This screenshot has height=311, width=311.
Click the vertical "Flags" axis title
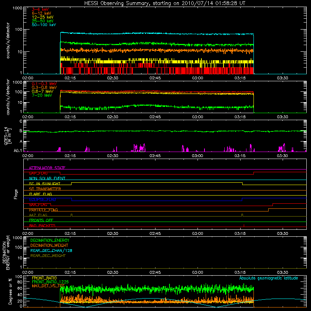[16, 194]
